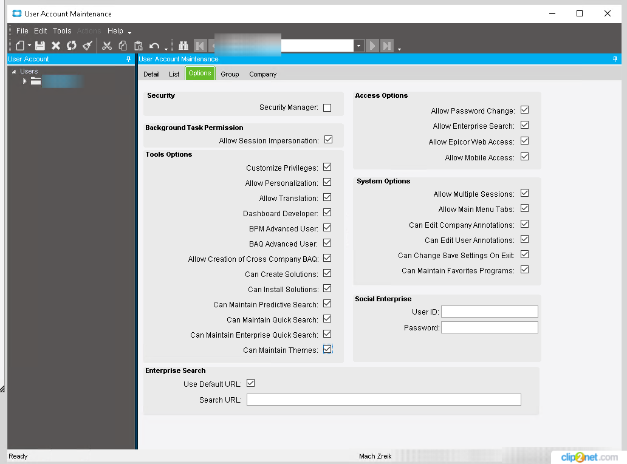Click the Delete X icon
The image size is (627, 464).
(56, 46)
